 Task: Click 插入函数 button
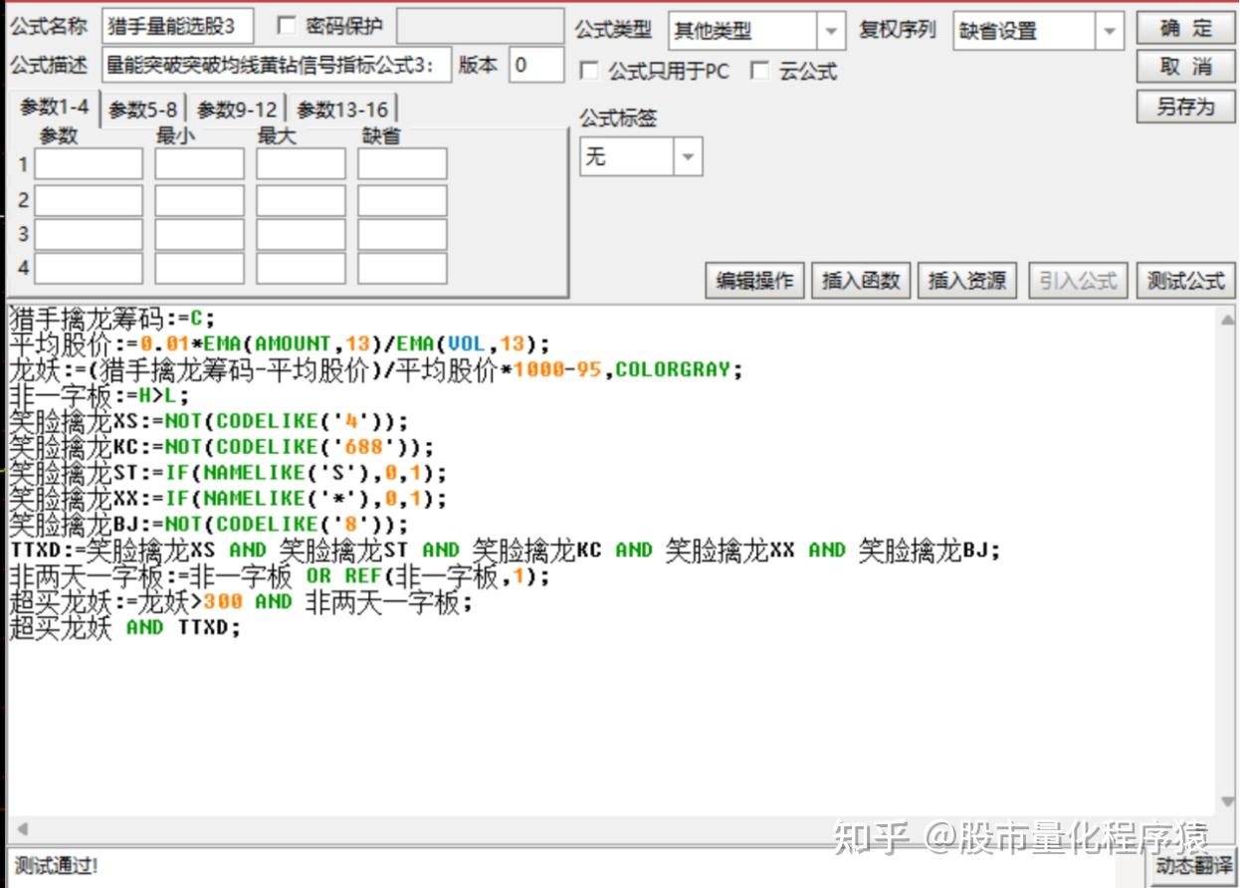(861, 281)
